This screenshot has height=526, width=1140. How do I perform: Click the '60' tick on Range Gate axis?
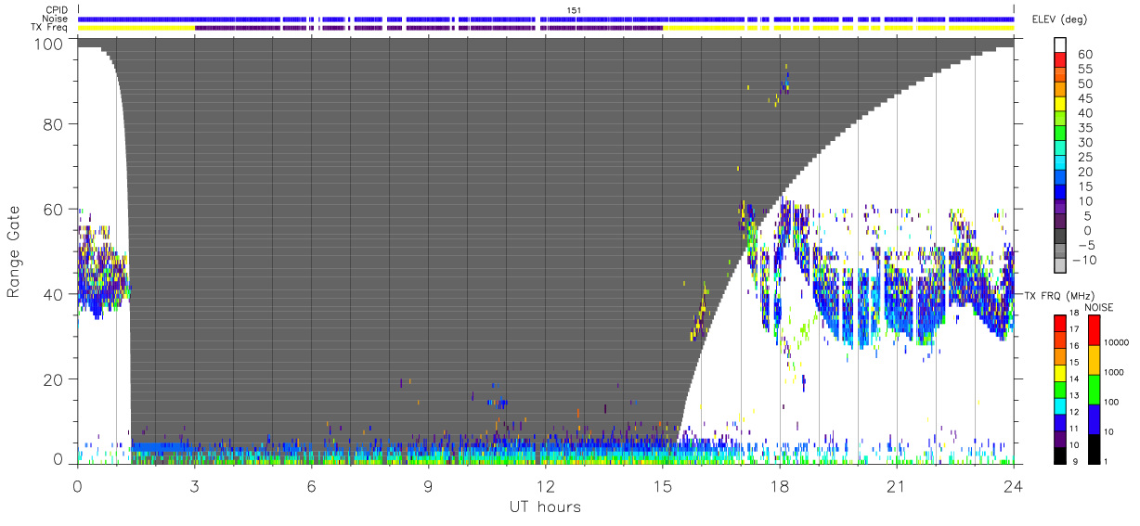(55, 210)
